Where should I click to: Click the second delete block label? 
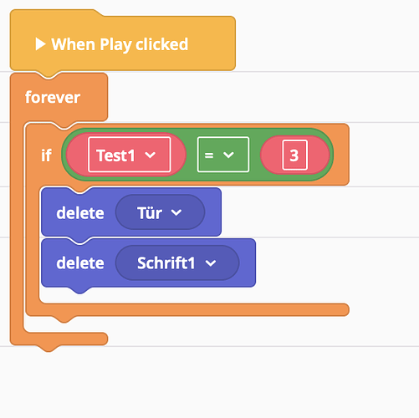80,263
